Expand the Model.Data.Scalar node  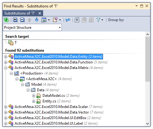(x=6, y=107)
